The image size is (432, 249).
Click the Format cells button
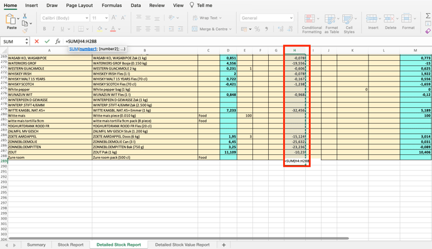tap(408, 22)
